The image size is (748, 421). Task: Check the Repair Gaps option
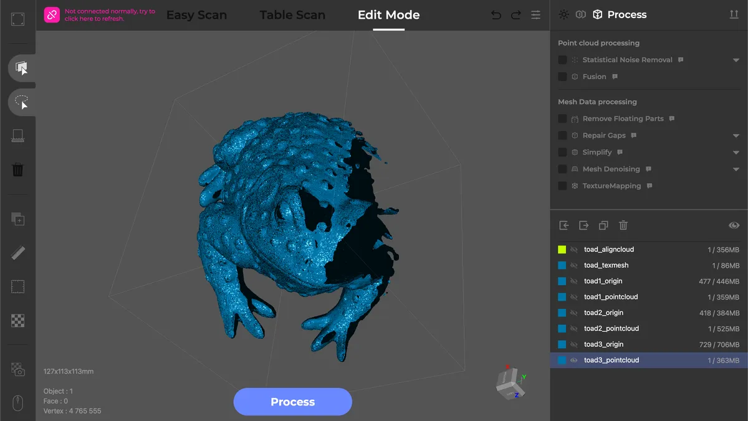pyautogui.click(x=562, y=135)
